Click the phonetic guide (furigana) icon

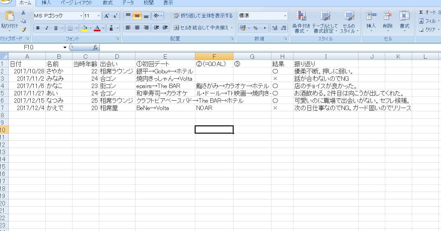click(111, 28)
